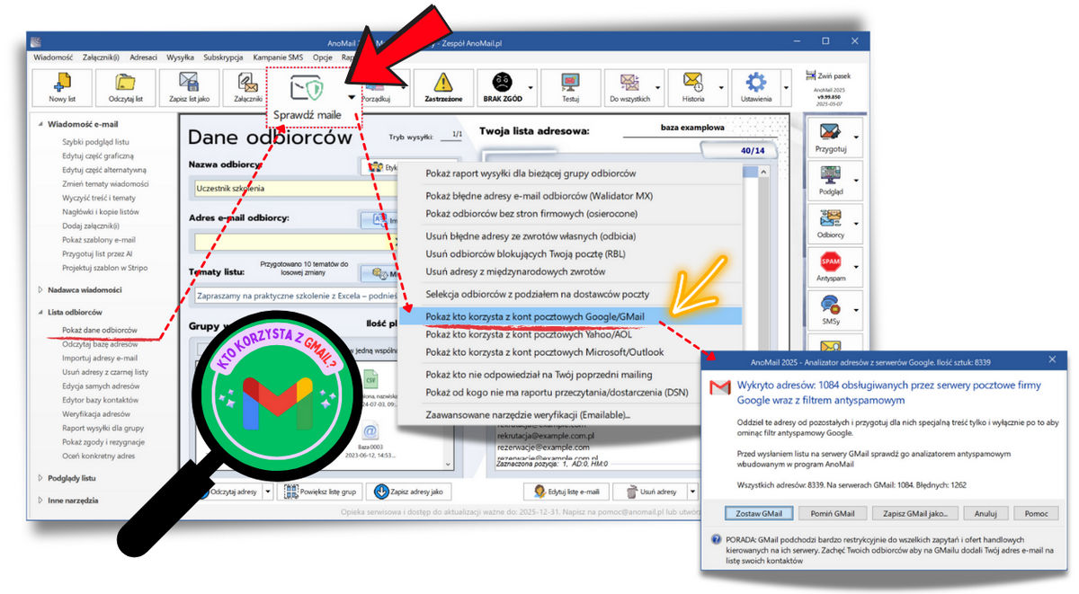Collapse the Wiadomość e-mail tree section
Screen dimensions: 1079x594
tap(40, 124)
